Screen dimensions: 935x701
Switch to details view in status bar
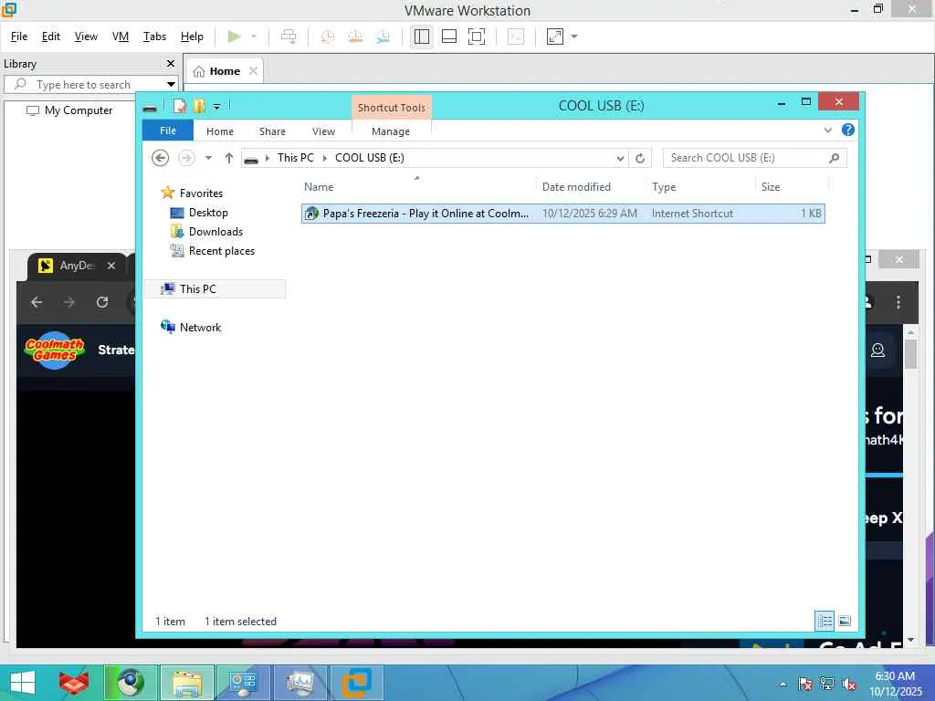[x=825, y=621]
